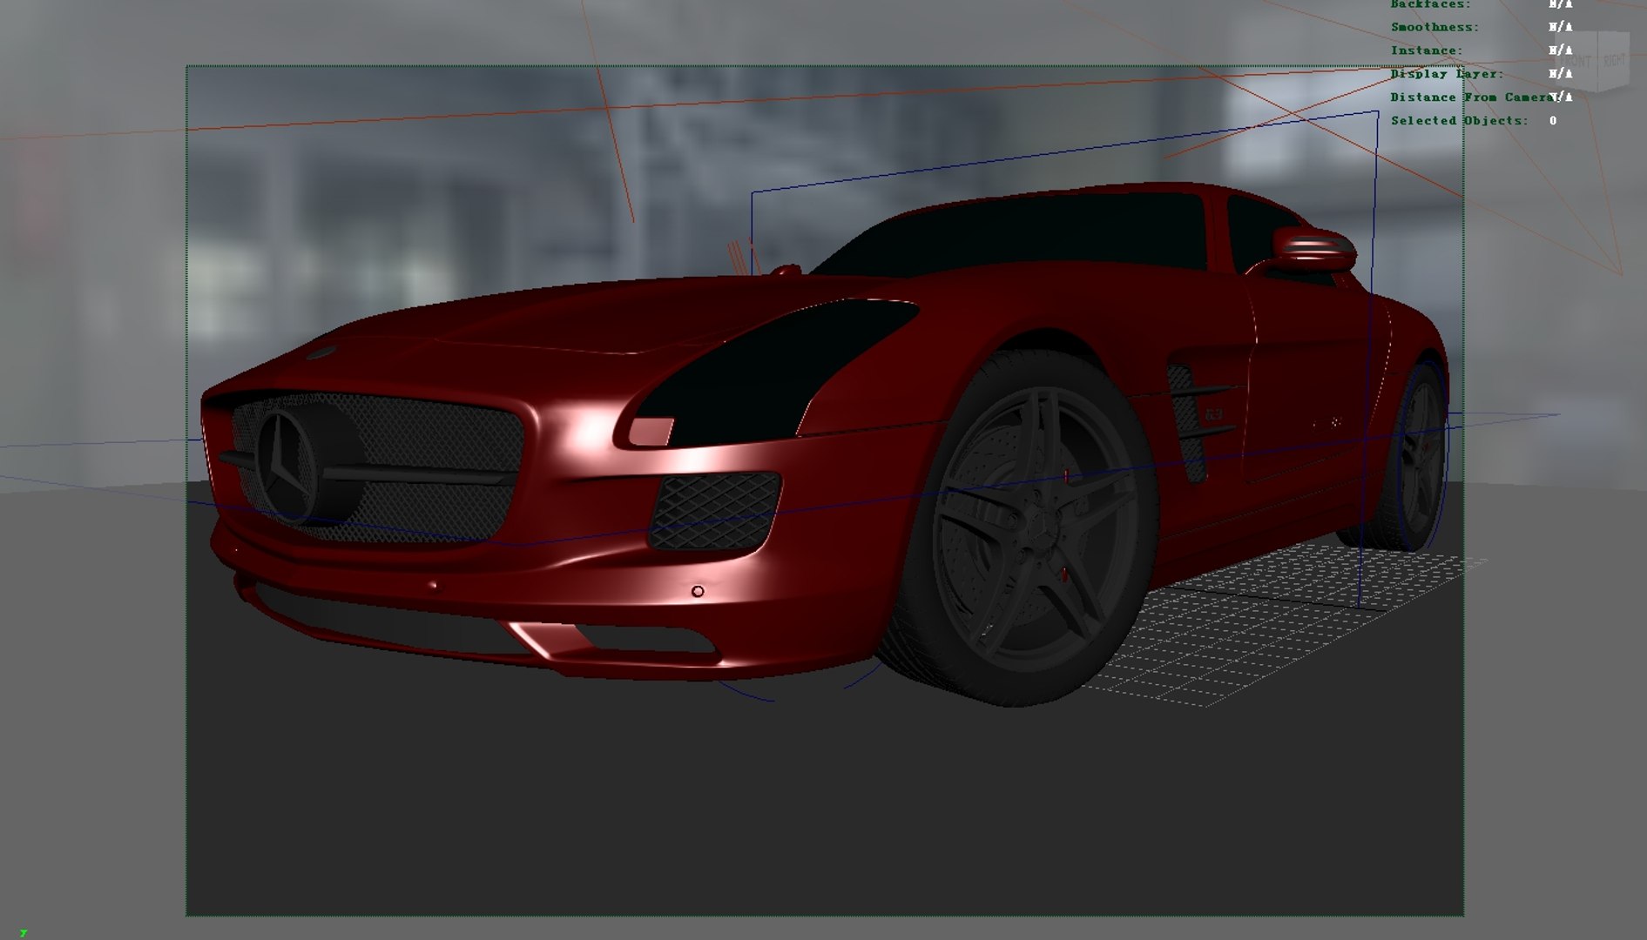Select the "Instance:" HUD label
Viewport: 1647px width, 940px height.
pos(1427,50)
